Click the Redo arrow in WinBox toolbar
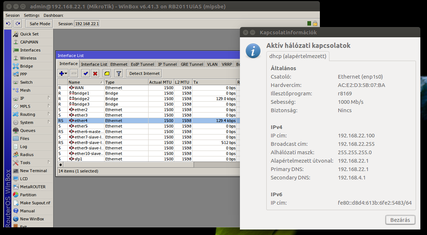The image size is (427, 235). (18, 24)
